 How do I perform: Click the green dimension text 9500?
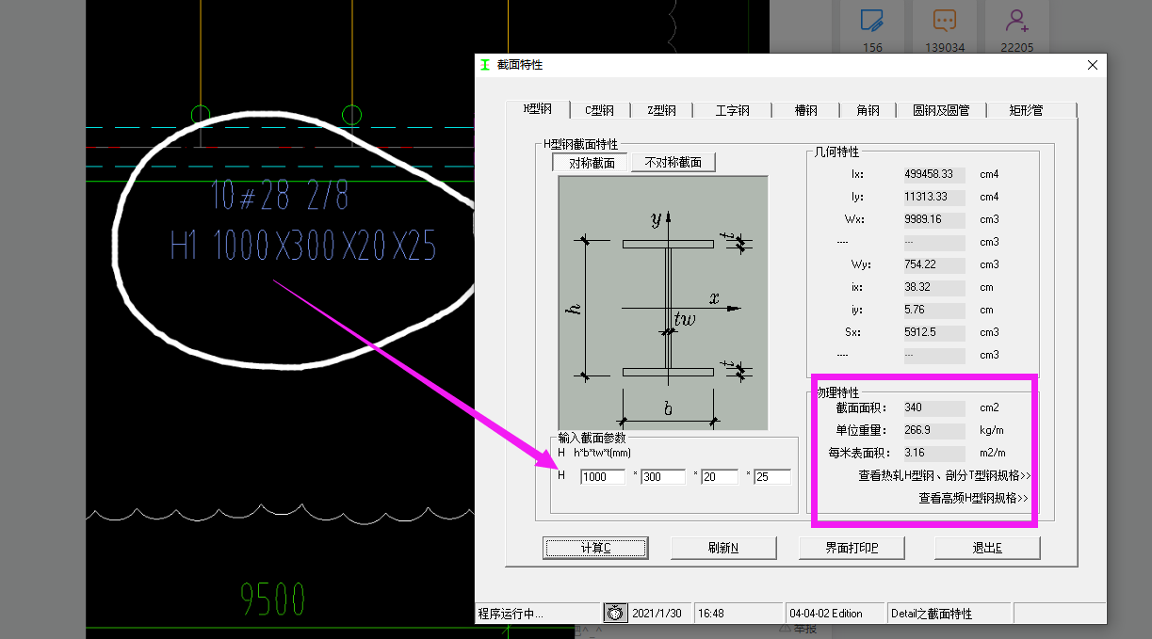272,599
